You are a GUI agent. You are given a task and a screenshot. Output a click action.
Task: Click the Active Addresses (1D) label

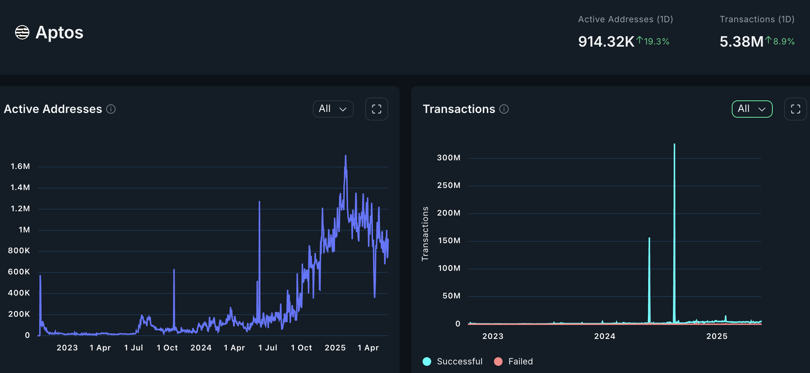626,19
